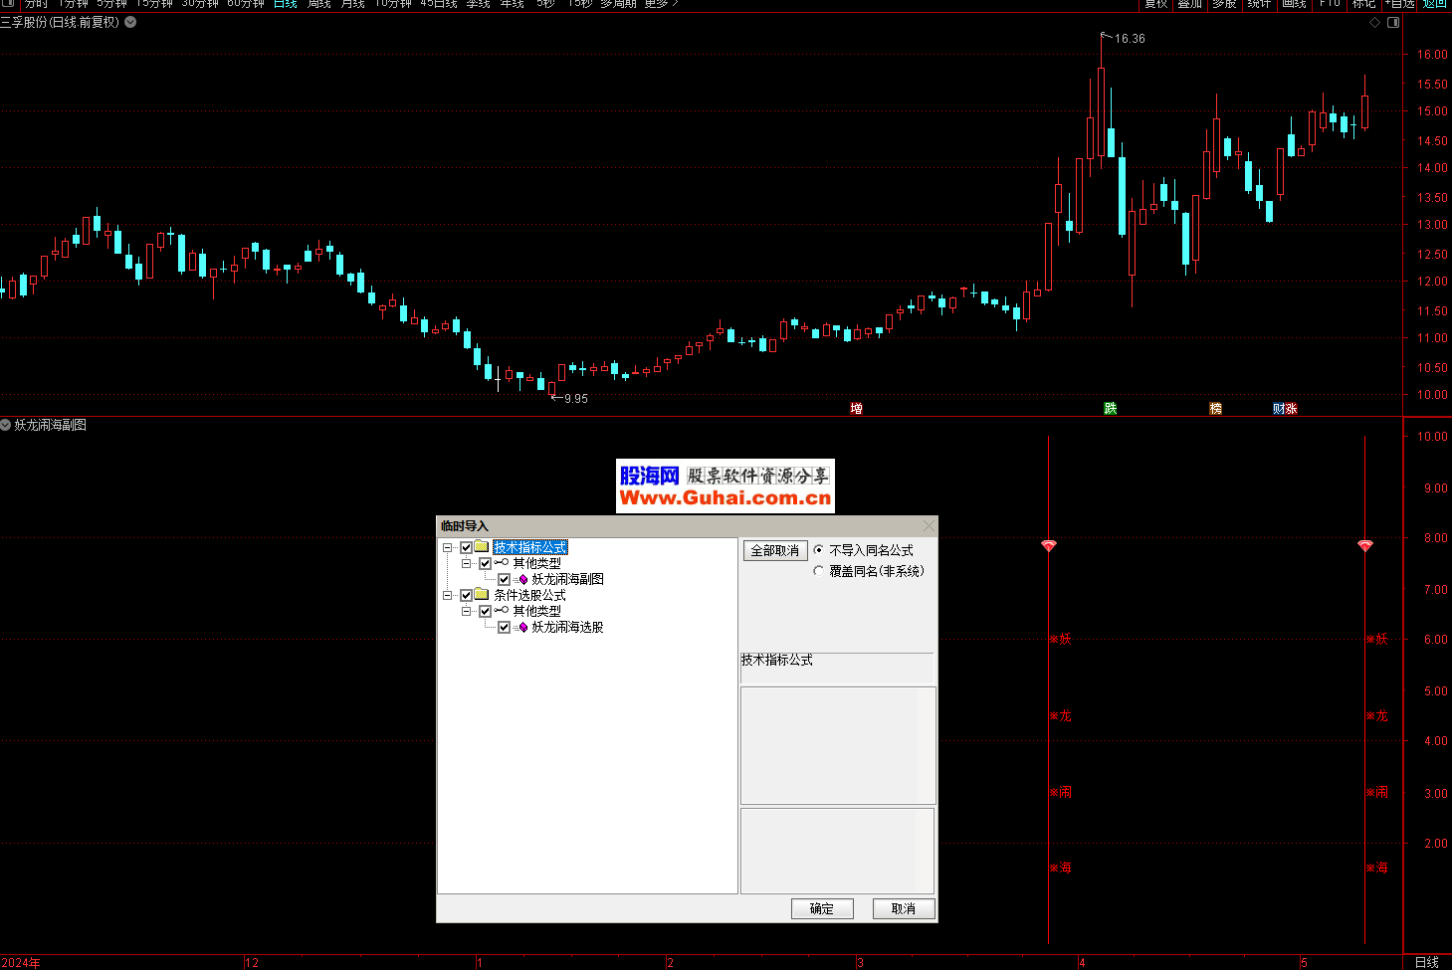Click the 画线 toolbar button

pos(1294,4)
